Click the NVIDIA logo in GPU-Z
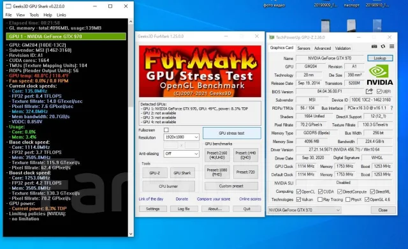The width and height of the screenshot is (408, 249). click(380, 75)
